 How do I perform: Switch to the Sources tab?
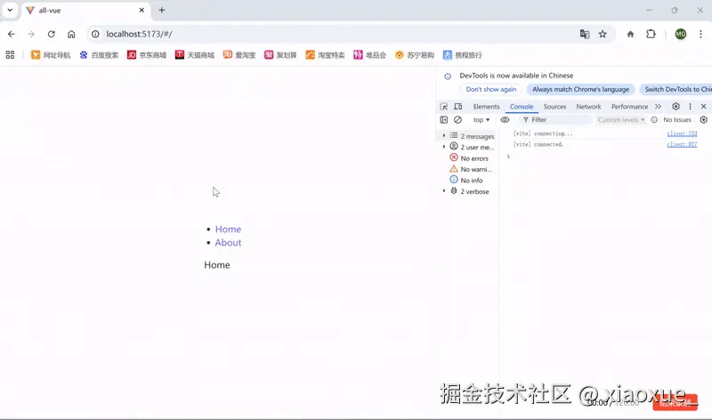[x=554, y=106]
